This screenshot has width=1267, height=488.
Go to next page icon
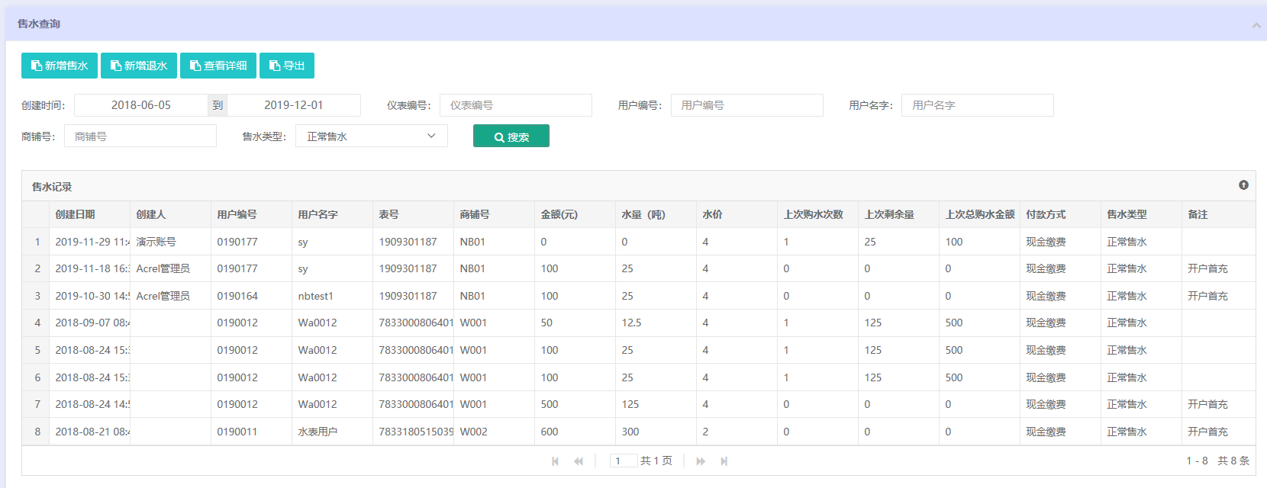[701, 461]
